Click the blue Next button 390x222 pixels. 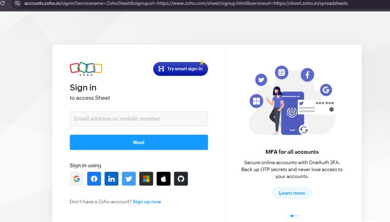pos(139,142)
